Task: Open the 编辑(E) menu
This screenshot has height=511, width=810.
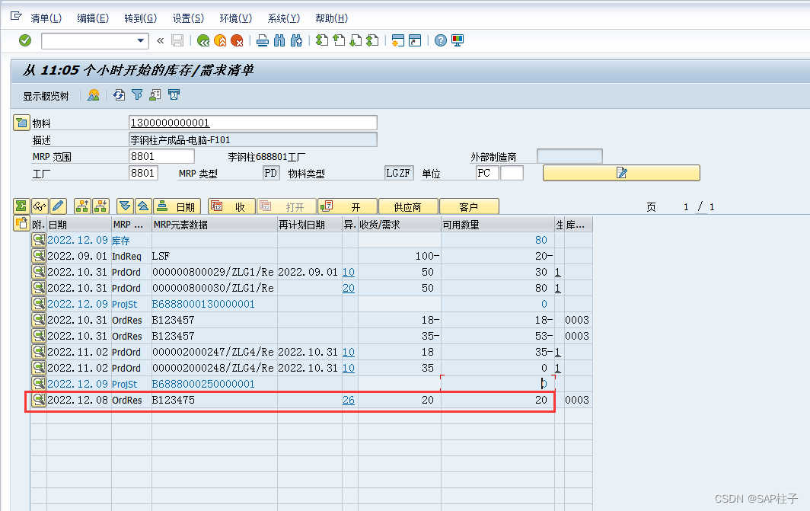Action: (93, 18)
